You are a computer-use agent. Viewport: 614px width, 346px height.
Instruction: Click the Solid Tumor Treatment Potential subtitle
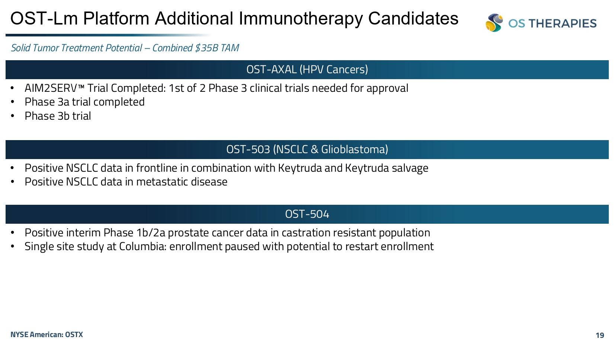coord(125,48)
